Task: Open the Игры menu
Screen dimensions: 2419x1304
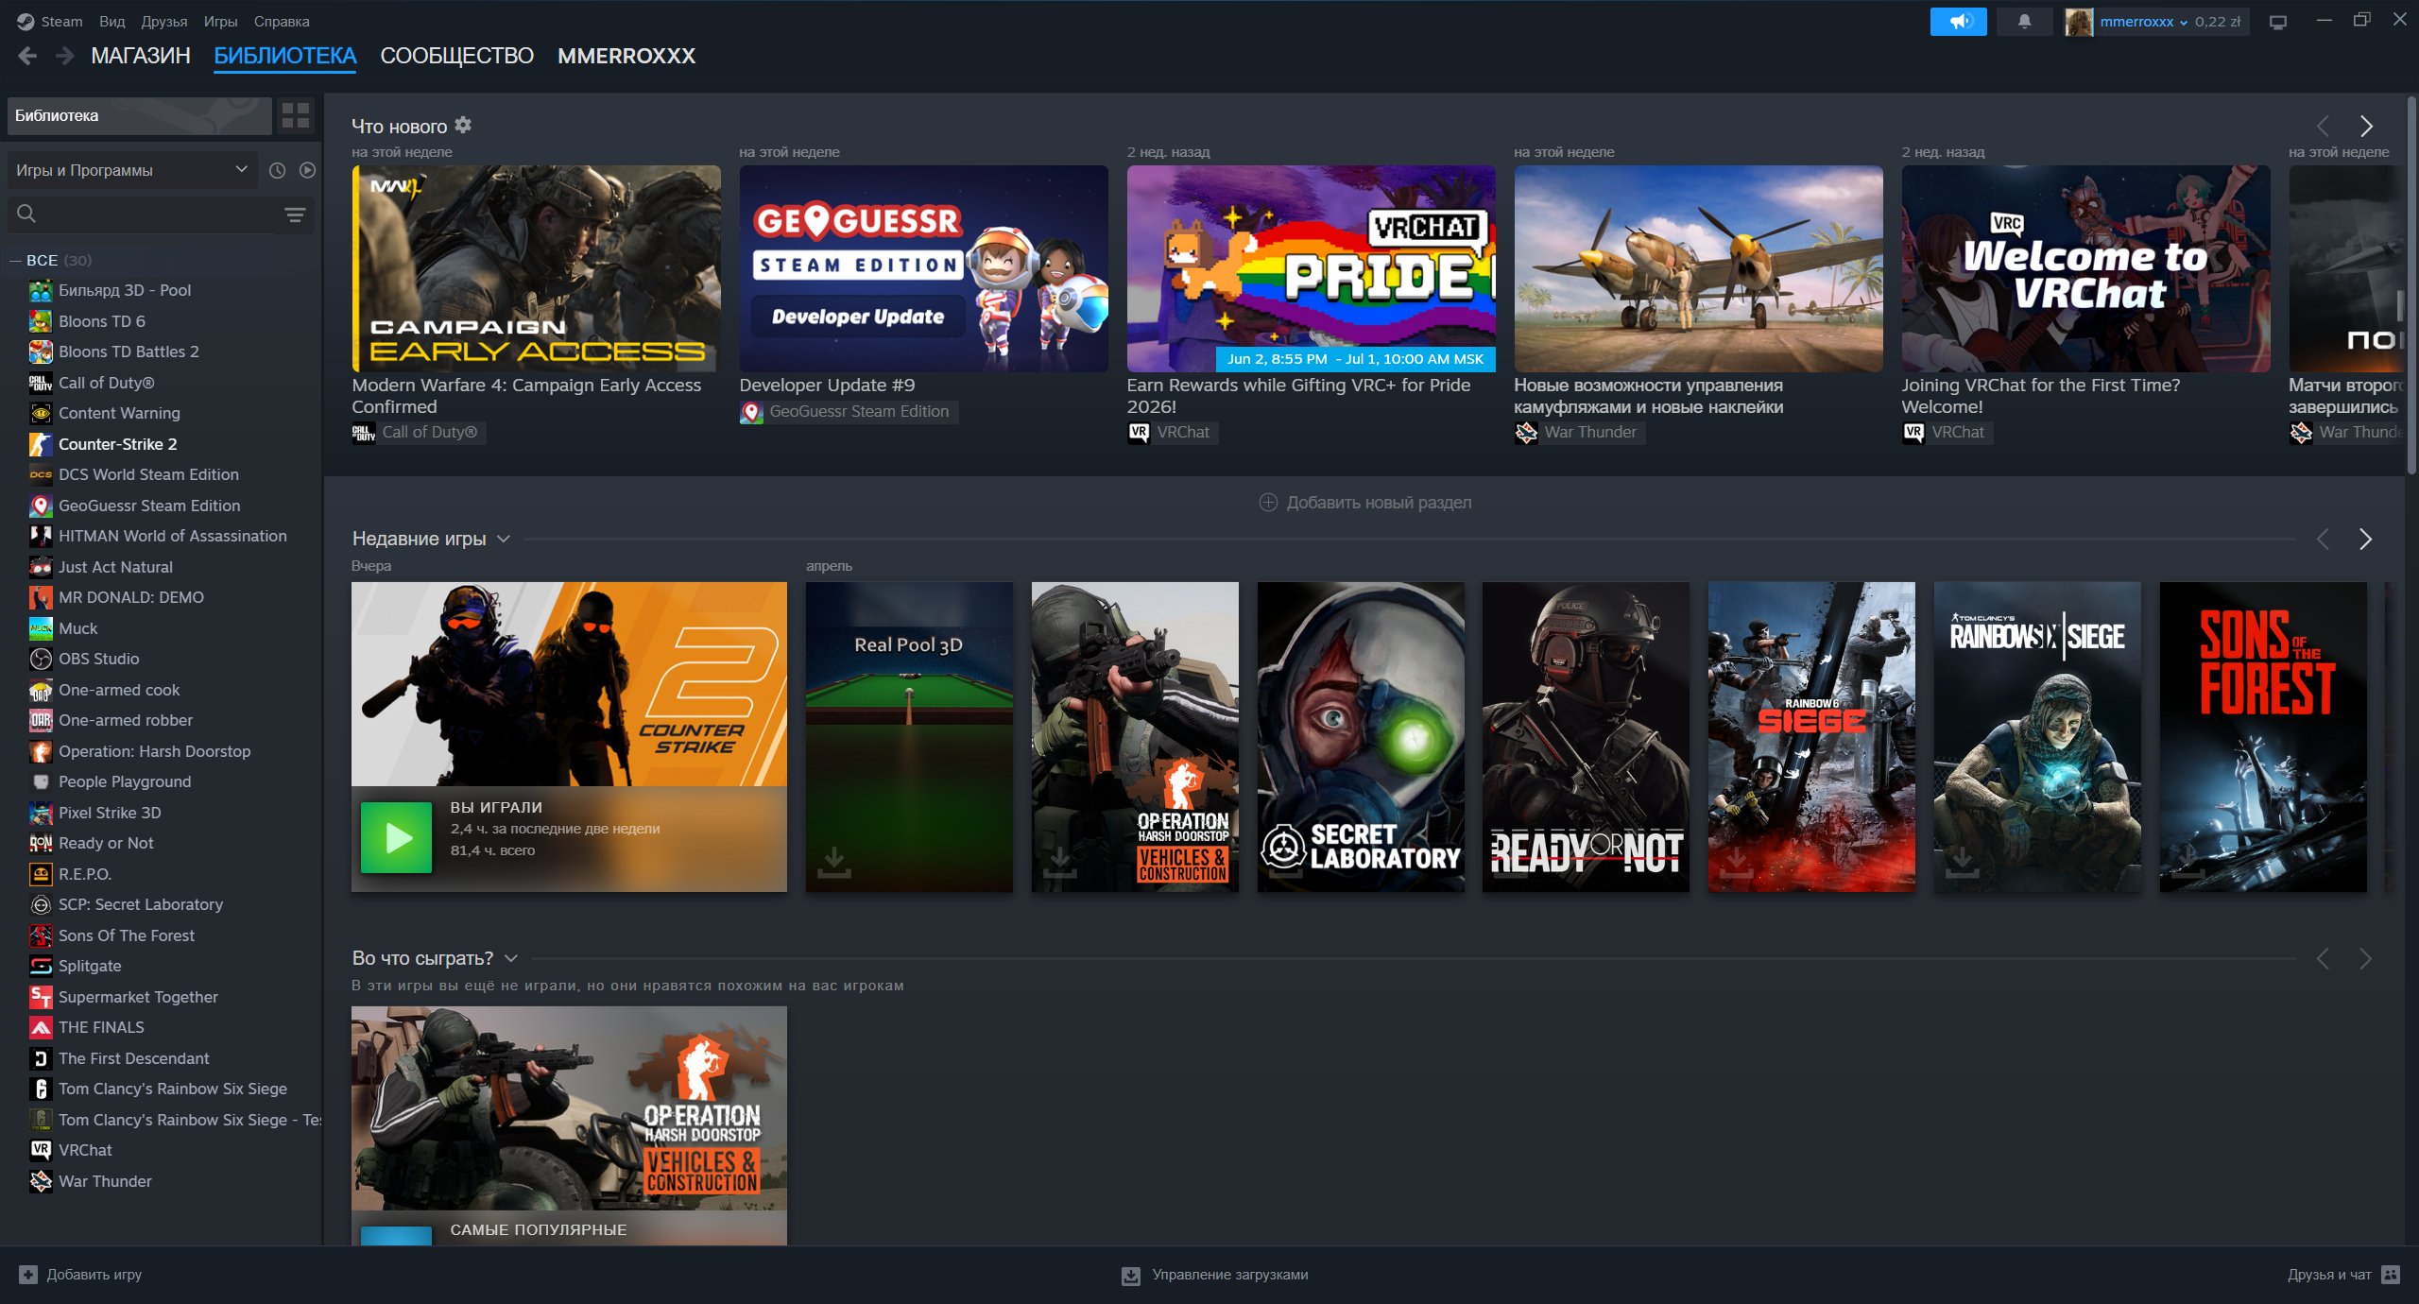Action: pos(220,21)
